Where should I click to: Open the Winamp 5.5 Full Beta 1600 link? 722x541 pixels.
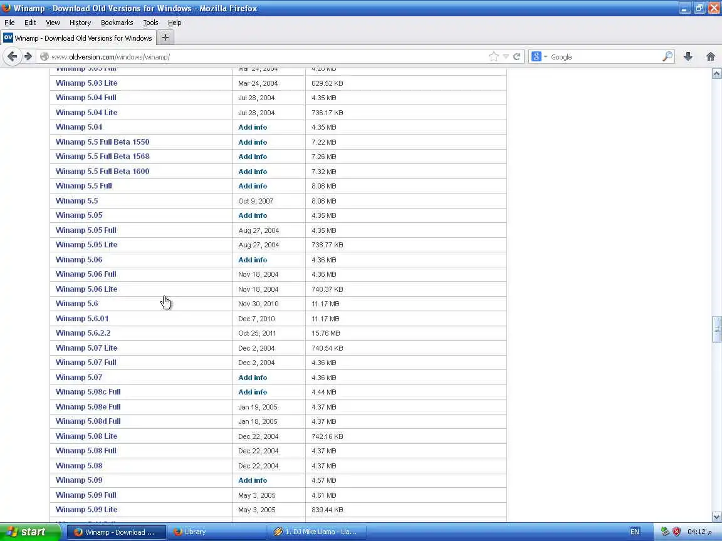[103, 171]
